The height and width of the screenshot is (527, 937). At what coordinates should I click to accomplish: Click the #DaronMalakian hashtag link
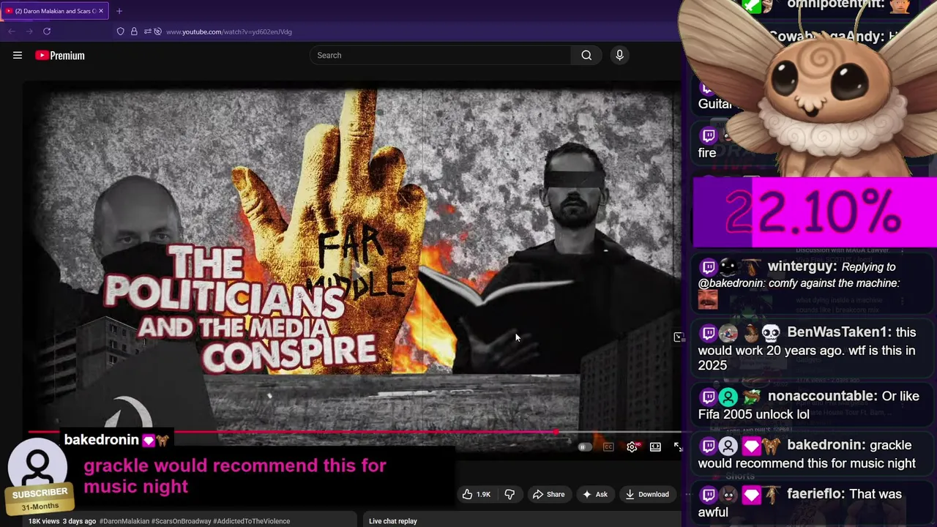[124, 521]
